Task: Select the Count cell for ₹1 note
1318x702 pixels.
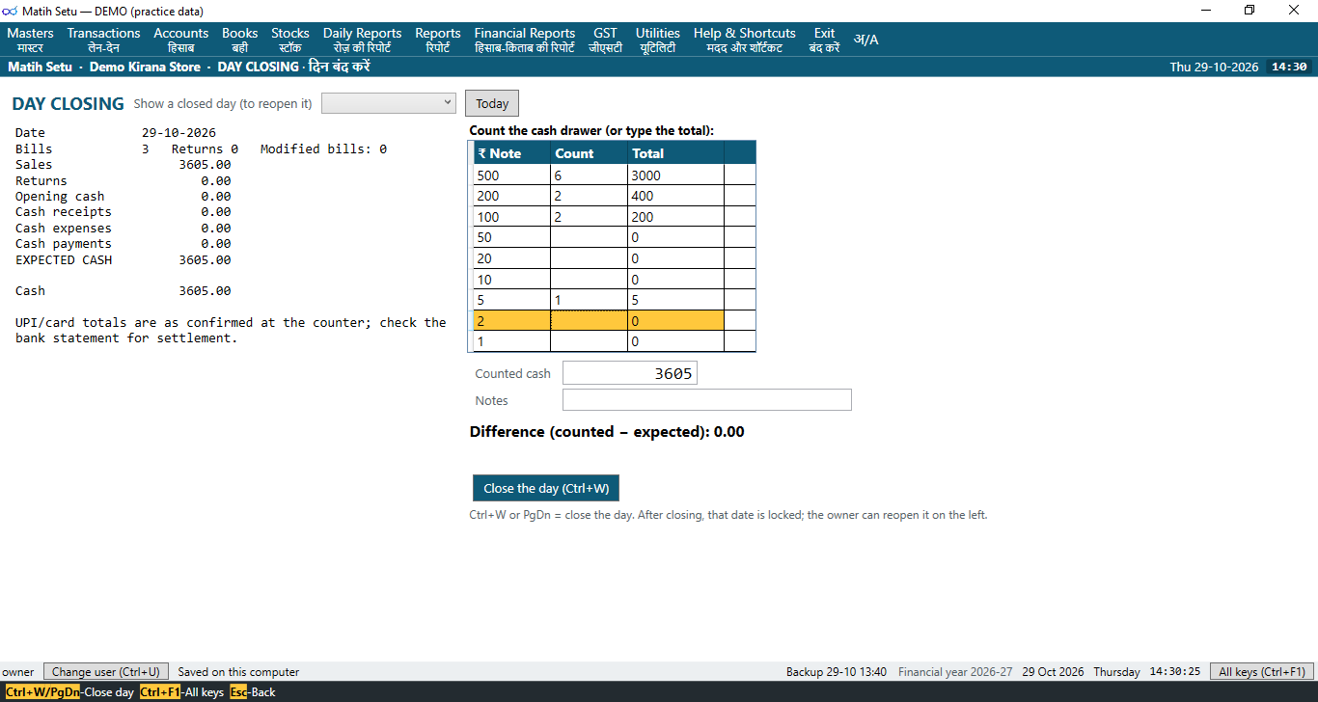Action: coord(589,341)
